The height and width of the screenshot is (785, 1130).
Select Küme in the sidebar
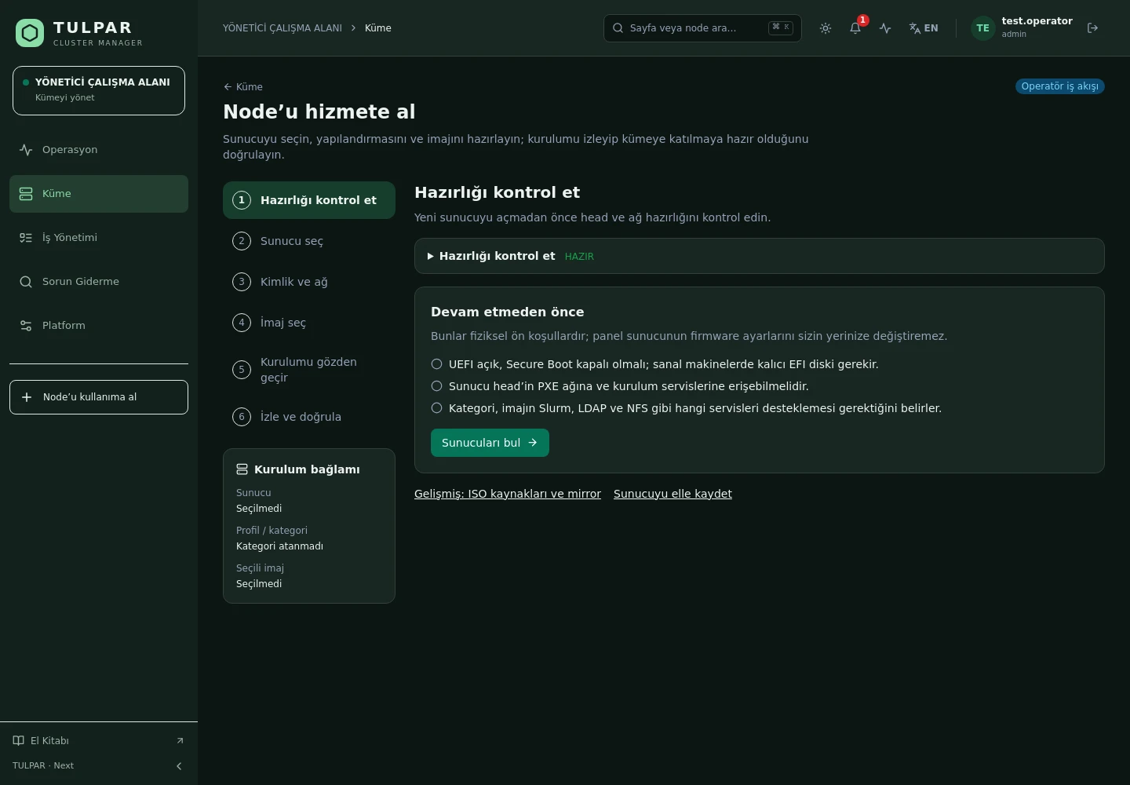(99, 194)
